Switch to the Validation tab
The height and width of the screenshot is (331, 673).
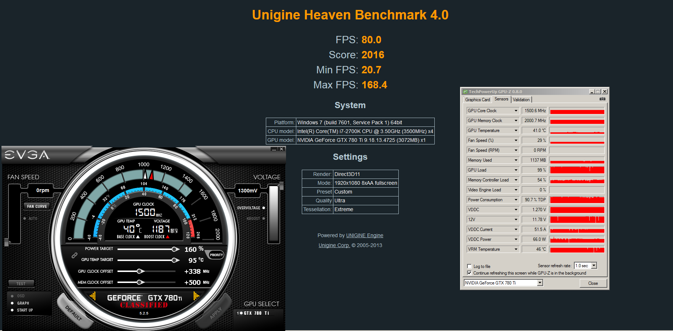tap(521, 100)
